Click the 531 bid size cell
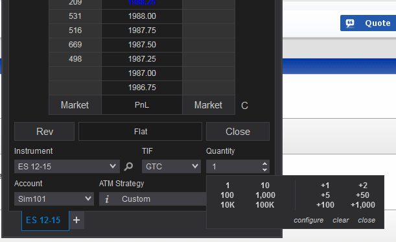The height and width of the screenshot is (242, 396). click(75, 16)
